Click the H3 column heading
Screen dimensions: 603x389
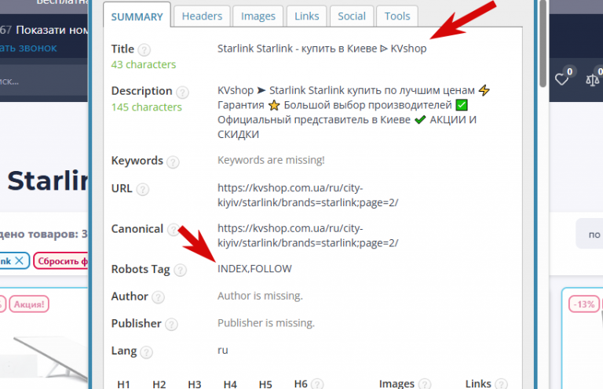[x=195, y=384]
